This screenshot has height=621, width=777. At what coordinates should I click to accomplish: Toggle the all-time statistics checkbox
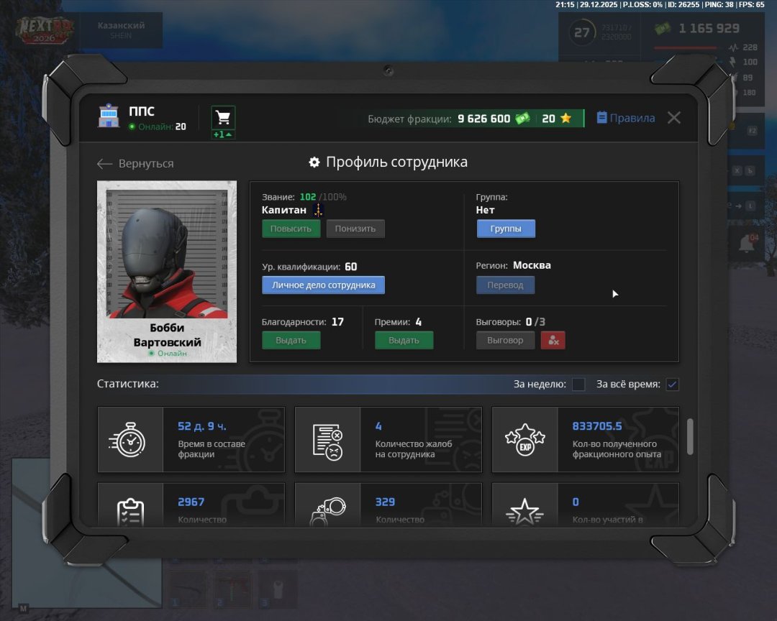click(x=672, y=385)
